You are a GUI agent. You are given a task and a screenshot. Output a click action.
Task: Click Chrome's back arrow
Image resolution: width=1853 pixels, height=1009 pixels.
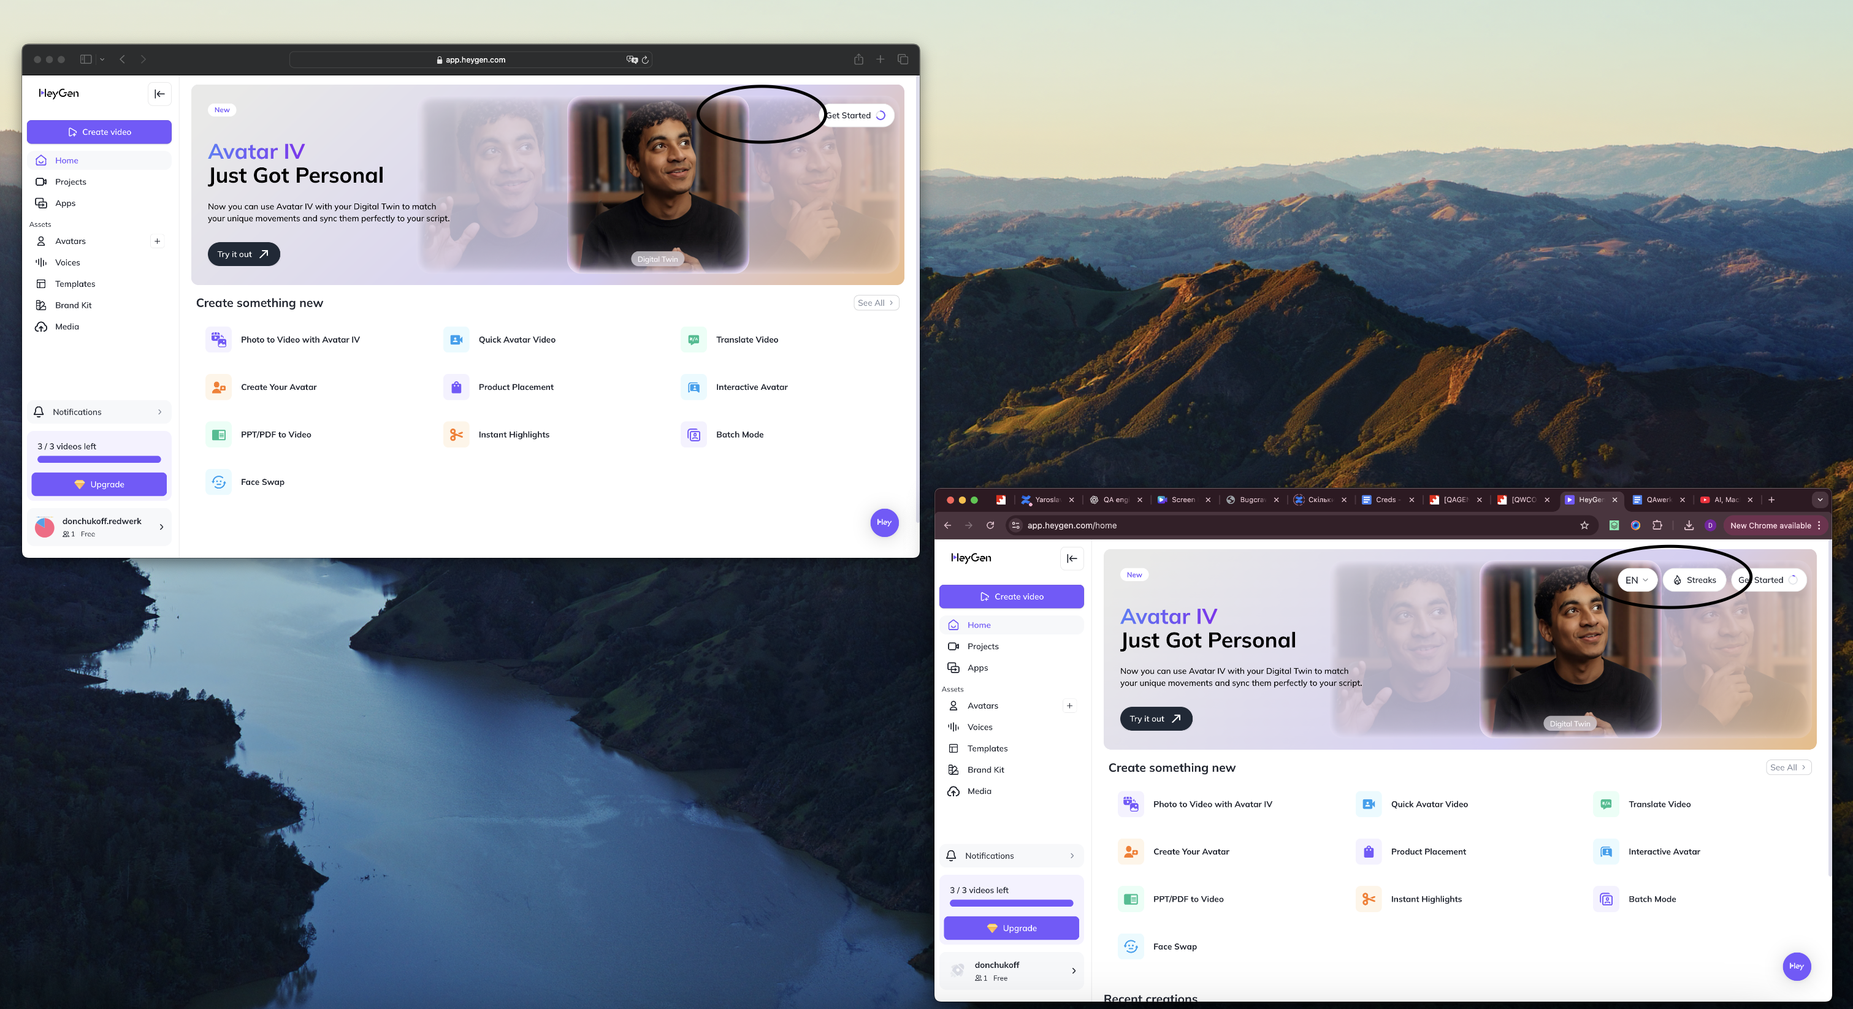click(947, 526)
